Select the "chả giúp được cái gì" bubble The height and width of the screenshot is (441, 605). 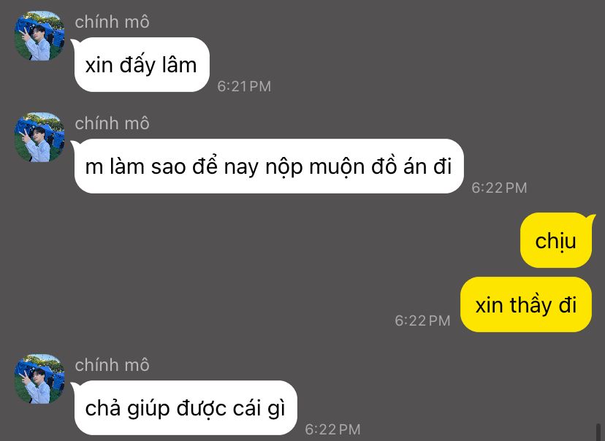point(186,408)
